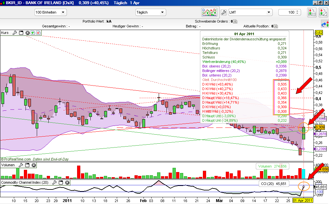Click the buy/sell order list icon
Screen dimensions: 329x204
[x=312, y=12]
